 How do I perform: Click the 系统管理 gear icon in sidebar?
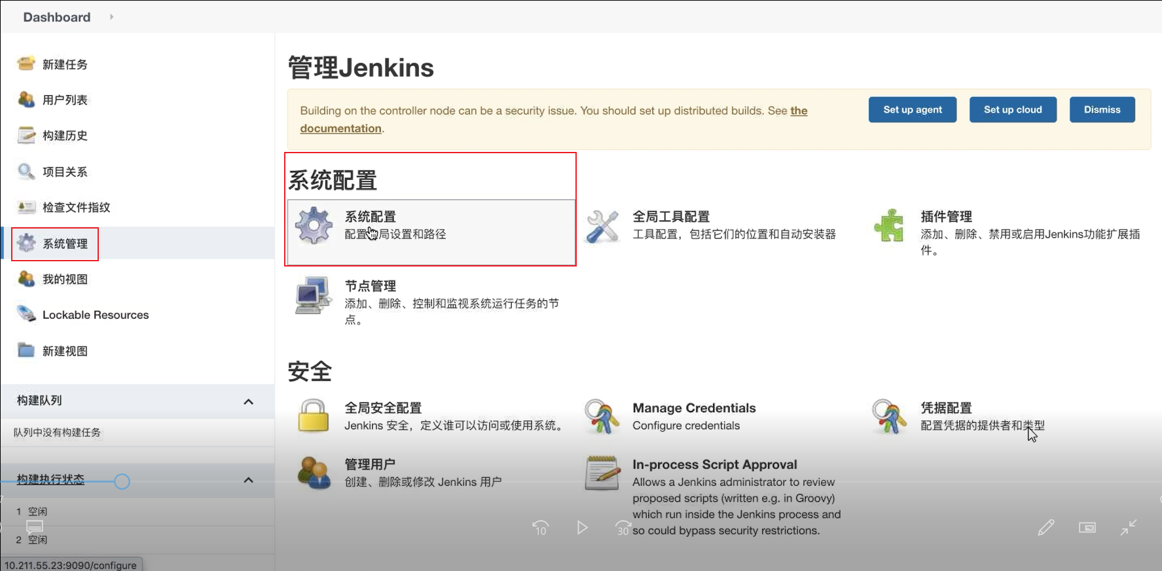point(26,243)
